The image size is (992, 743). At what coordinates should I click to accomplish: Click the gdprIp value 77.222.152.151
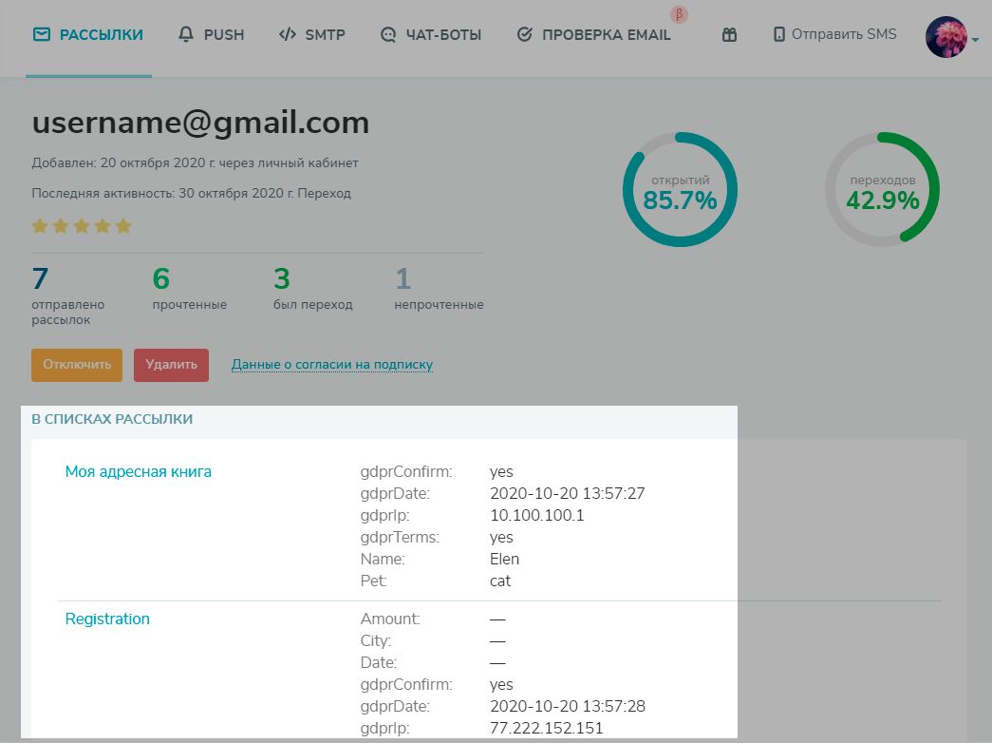(x=547, y=729)
